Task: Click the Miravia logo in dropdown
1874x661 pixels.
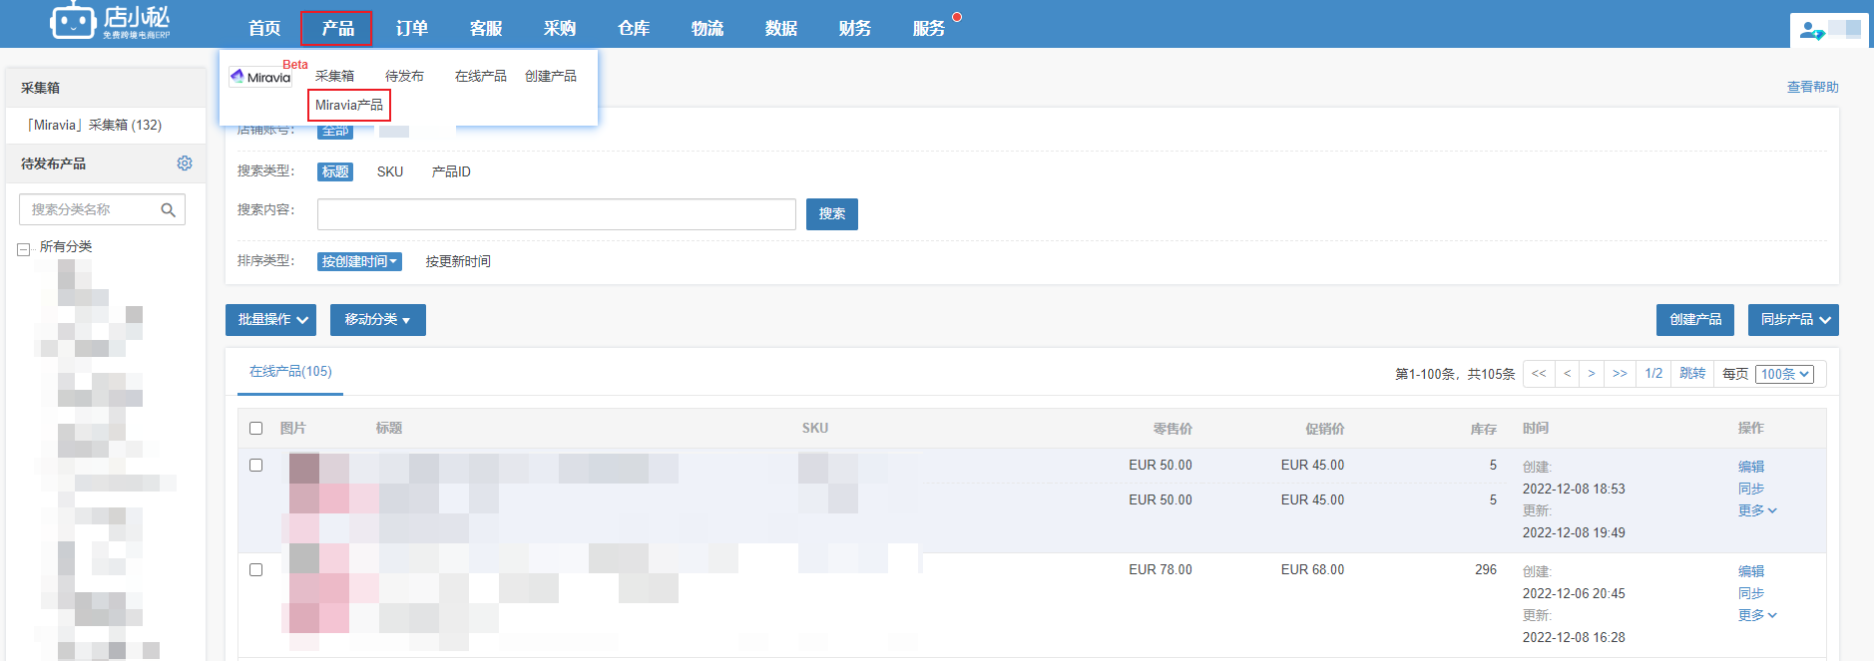Action: coord(260,77)
